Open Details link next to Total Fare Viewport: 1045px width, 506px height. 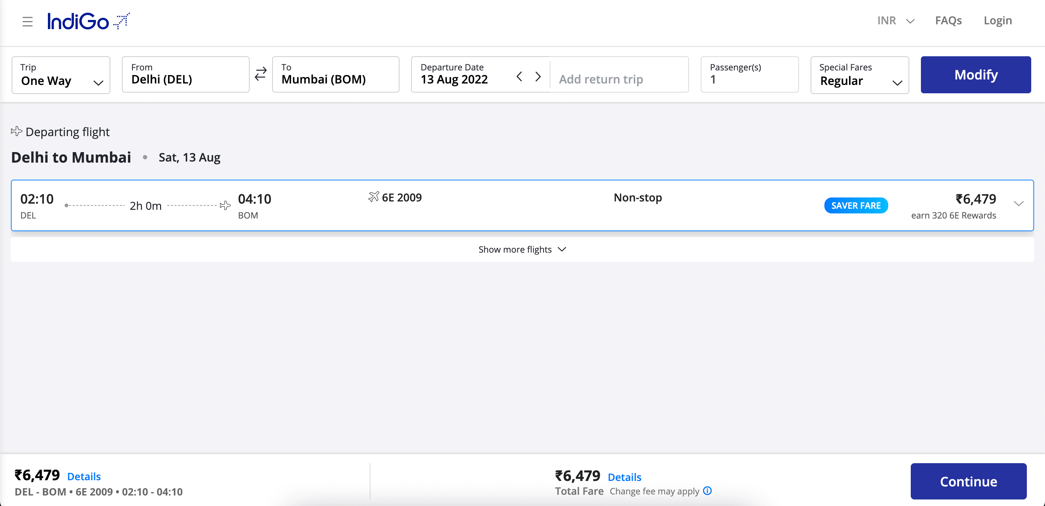pos(624,477)
